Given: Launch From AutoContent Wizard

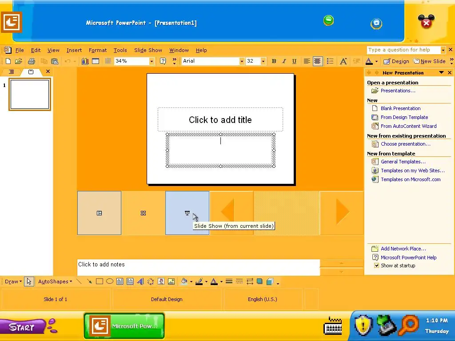Looking at the screenshot, I should point(409,126).
